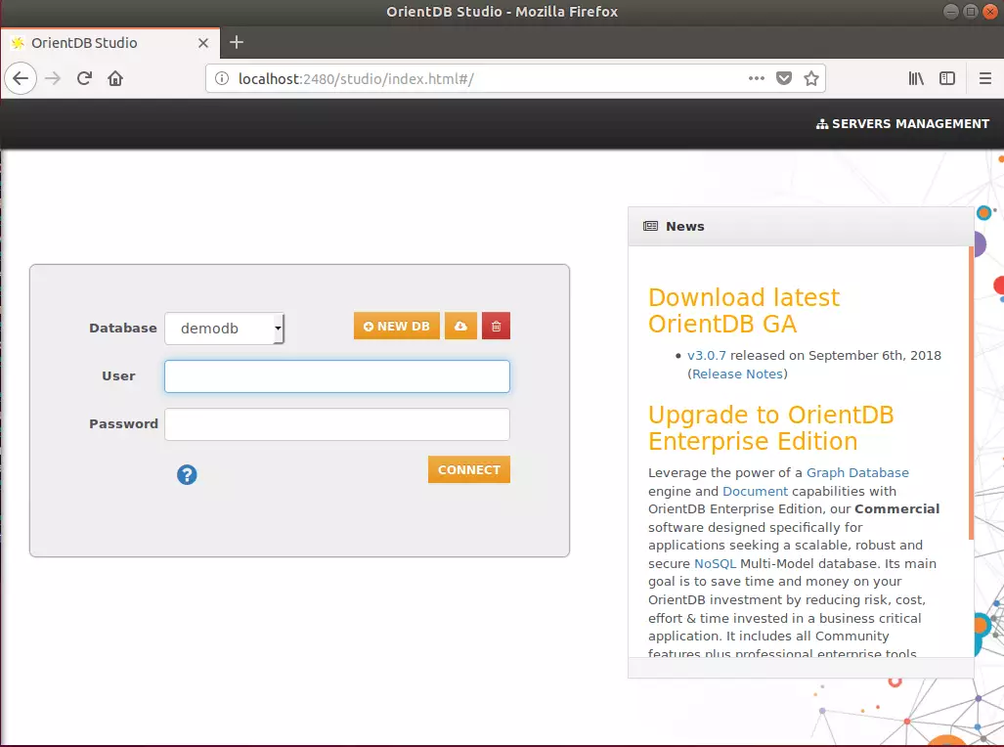Click 'Download latest OrientDB GA' heading
Screen dimensions: 1004x747
[743, 311]
